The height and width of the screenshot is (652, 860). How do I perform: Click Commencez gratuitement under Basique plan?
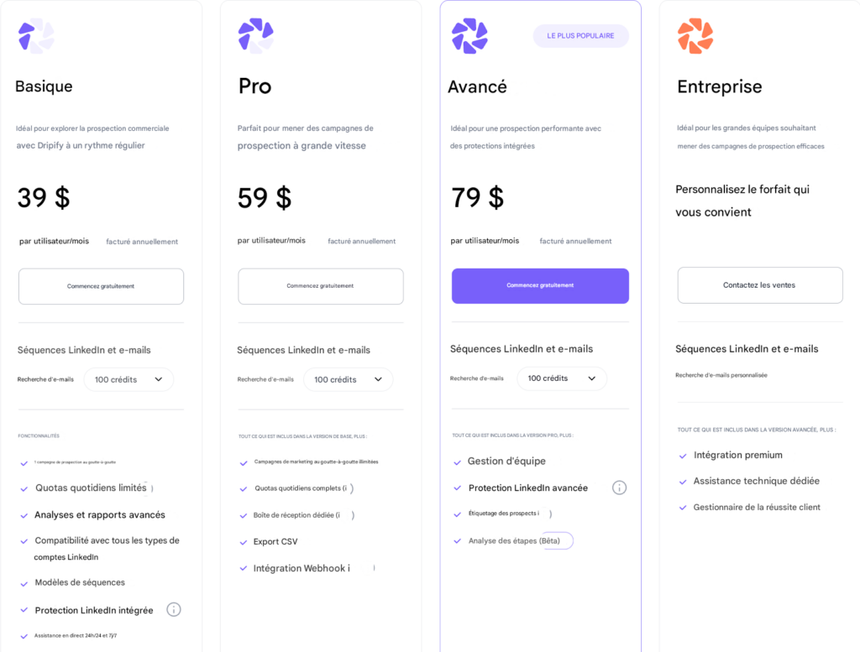(x=101, y=286)
